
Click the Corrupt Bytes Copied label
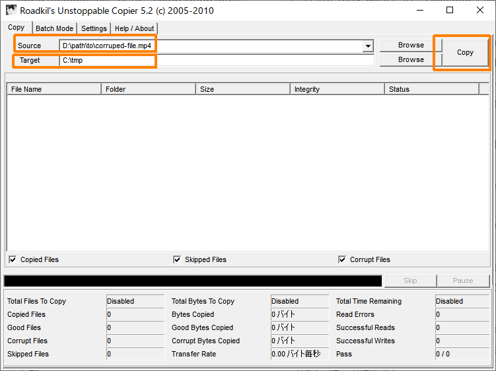pos(205,341)
